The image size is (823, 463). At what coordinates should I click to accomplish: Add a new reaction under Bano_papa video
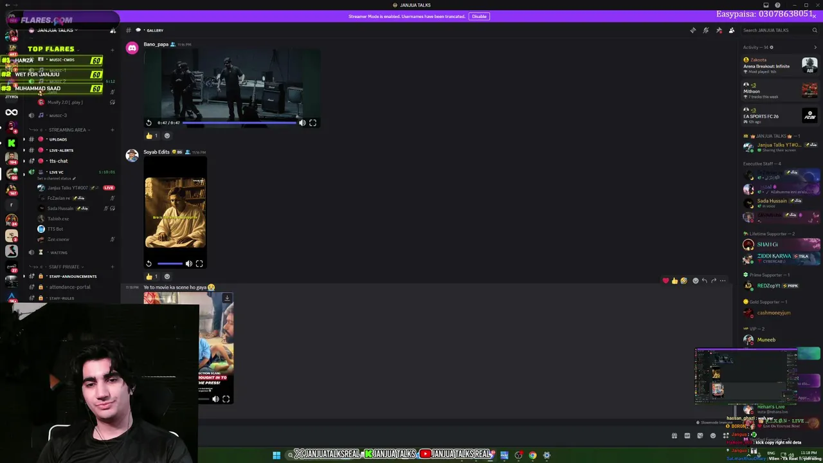pyautogui.click(x=167, y=136)
